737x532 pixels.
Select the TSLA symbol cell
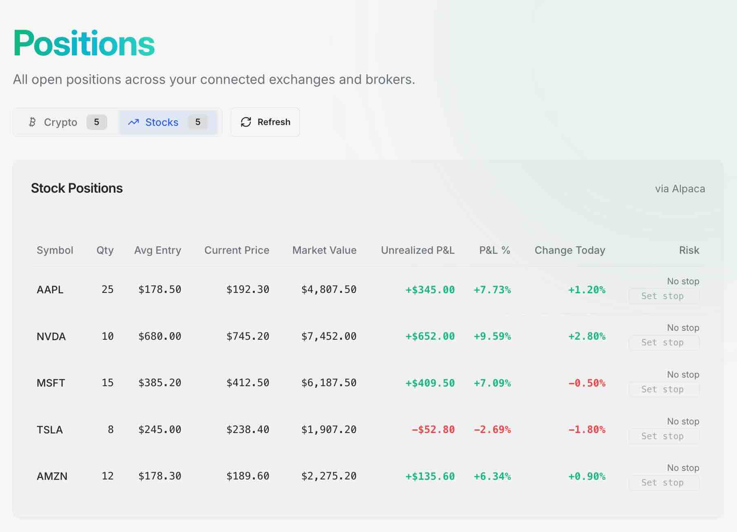tap(50, 430)
